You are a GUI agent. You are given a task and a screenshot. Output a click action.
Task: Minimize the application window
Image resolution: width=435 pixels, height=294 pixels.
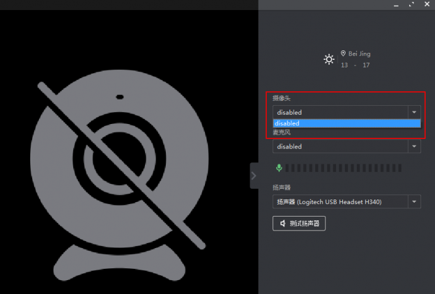(395, 4)
